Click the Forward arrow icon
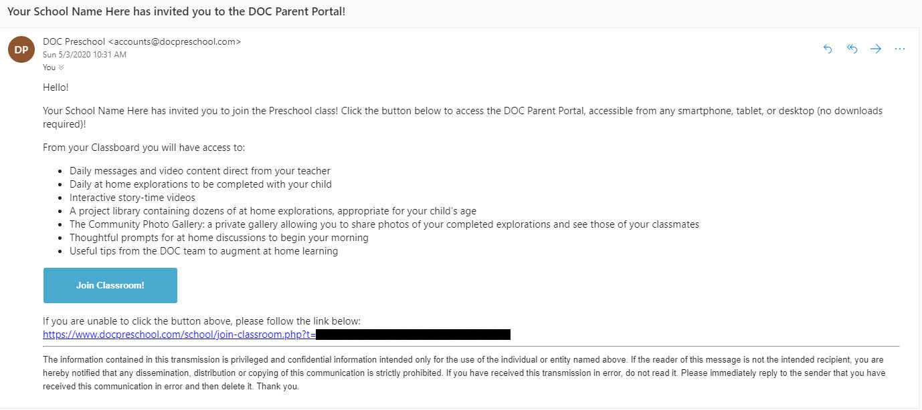This screenshot has height=410, width=922. (x=875, y=49)
